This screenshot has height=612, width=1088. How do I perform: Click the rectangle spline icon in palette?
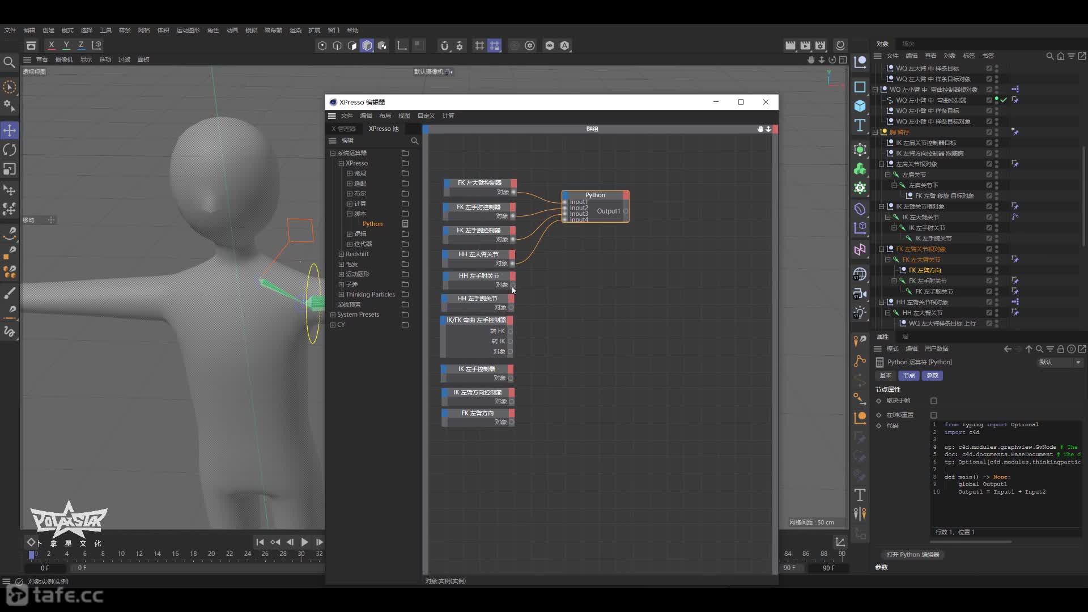pos(860,87)
